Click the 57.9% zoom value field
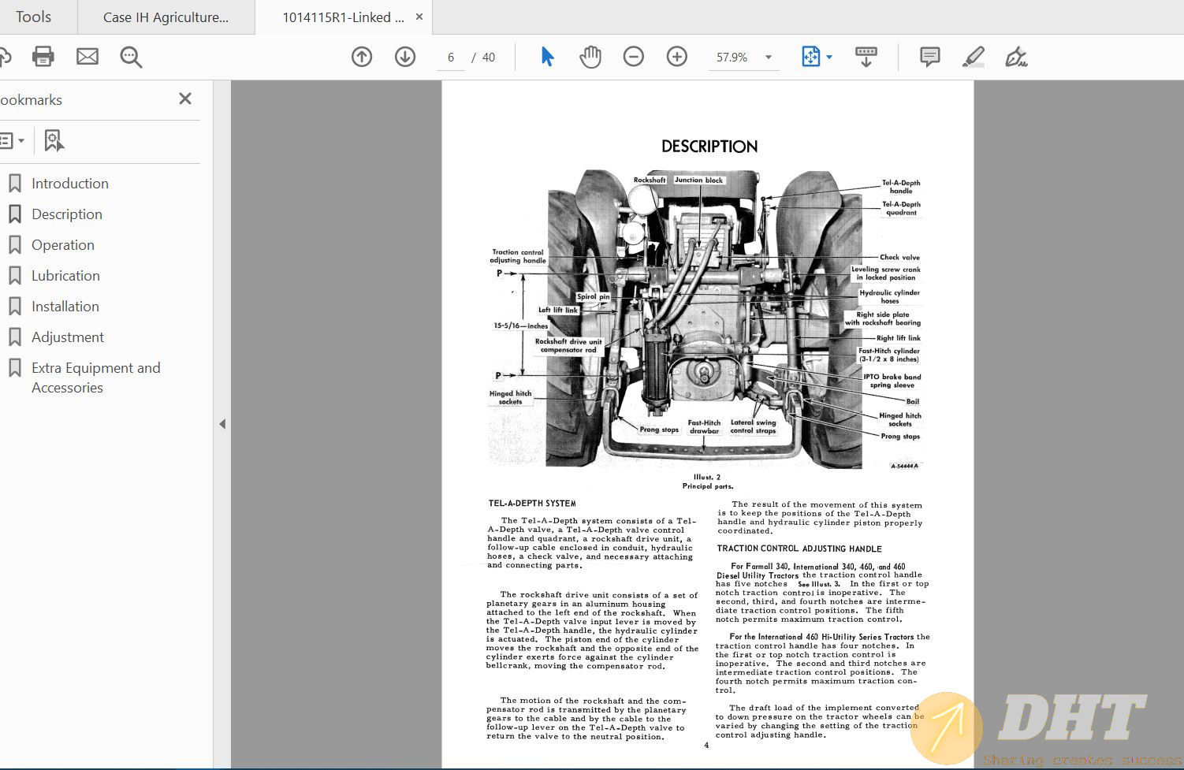Screen dimensions: 1184x770 pyautogui.click(x=732, y=58)
